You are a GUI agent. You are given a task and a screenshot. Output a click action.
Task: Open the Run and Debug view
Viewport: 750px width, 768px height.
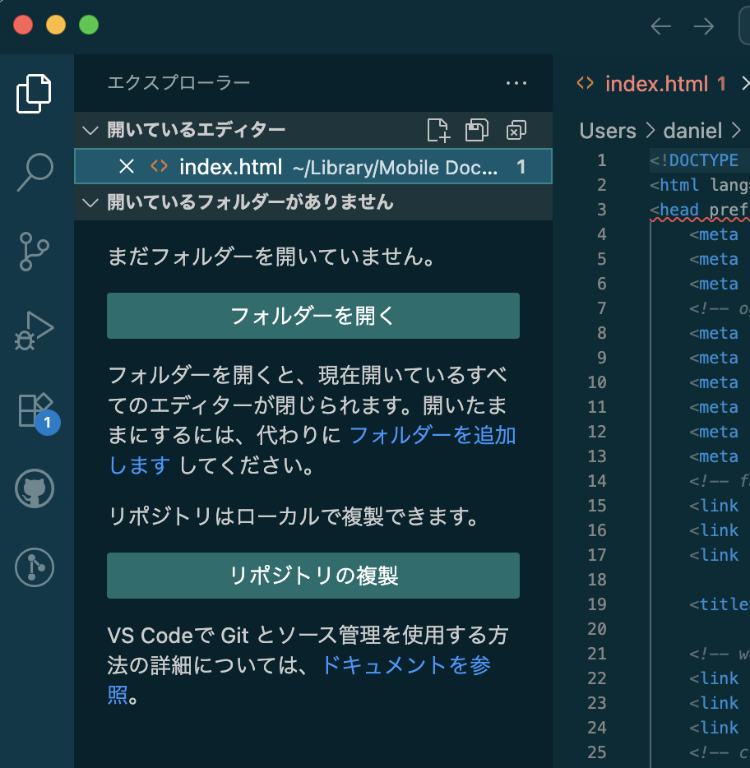pyautogui.click(x=35, y=331)
